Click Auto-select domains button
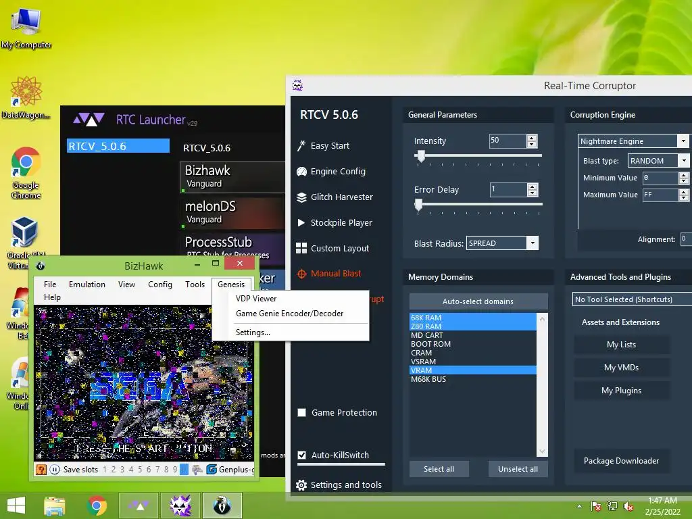 478,301
